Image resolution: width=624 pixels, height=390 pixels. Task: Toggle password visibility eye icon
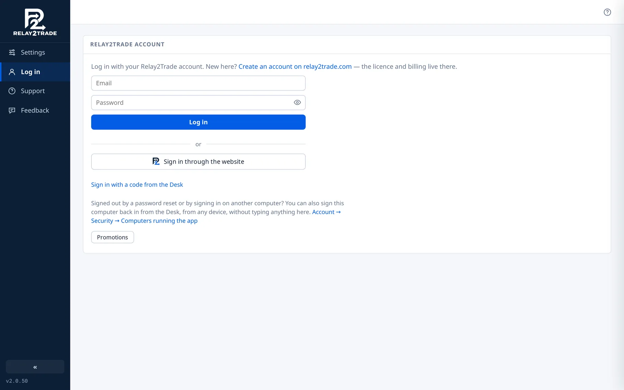point(297,103)
